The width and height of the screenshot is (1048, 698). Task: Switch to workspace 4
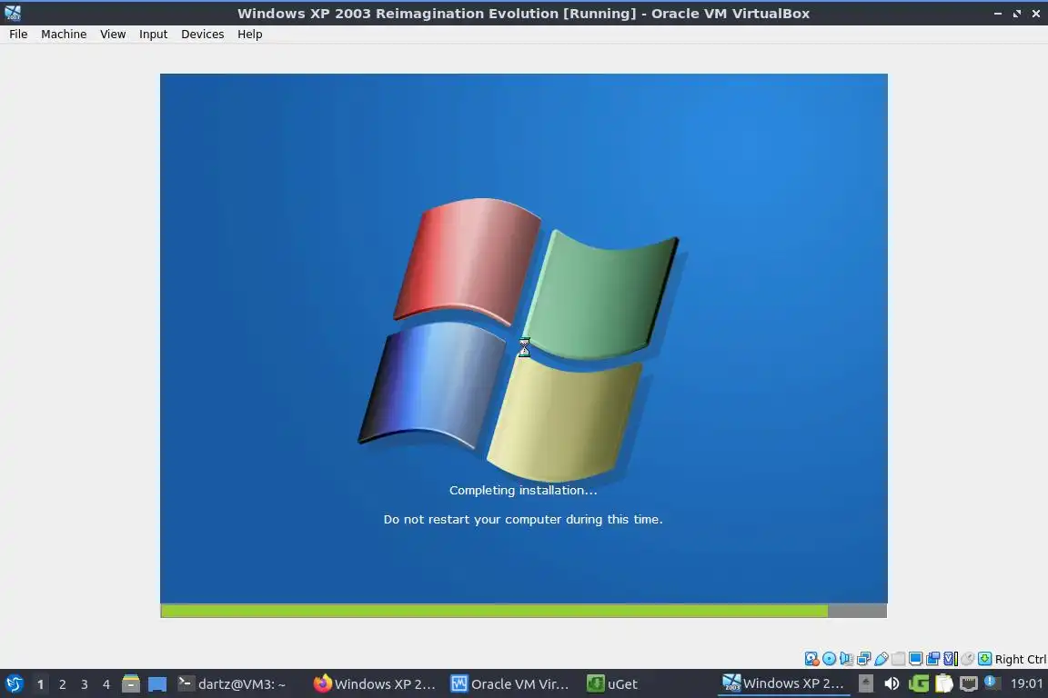[106, 684]
